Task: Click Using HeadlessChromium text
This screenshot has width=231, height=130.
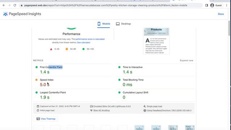Action: coord(169,110)
